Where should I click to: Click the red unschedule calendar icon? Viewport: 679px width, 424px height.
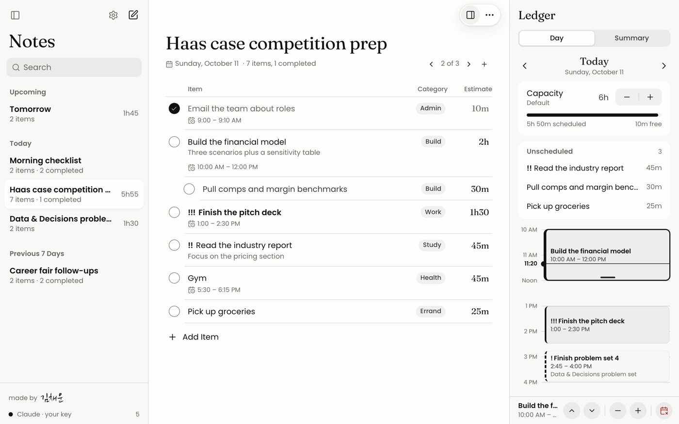[664, 410]
